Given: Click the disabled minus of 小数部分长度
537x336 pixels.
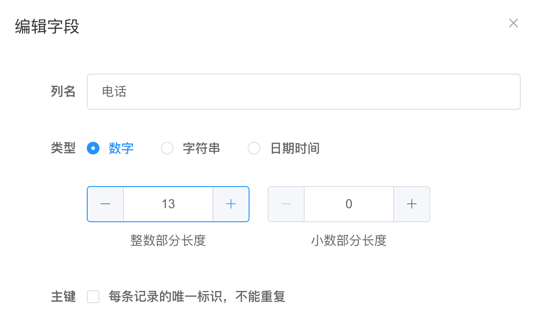Looking at the screenshot, I should pos(286,204).
